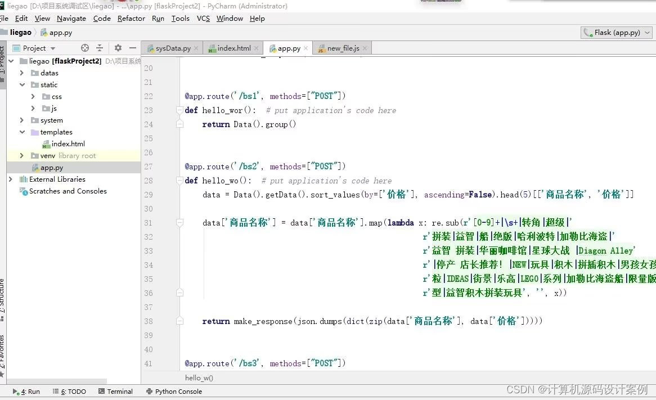
Task: Open the Code menu
Action: tap(102, 19)
